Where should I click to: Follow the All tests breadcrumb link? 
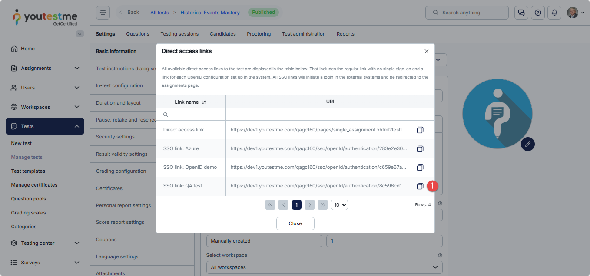[x=159, y=13]
